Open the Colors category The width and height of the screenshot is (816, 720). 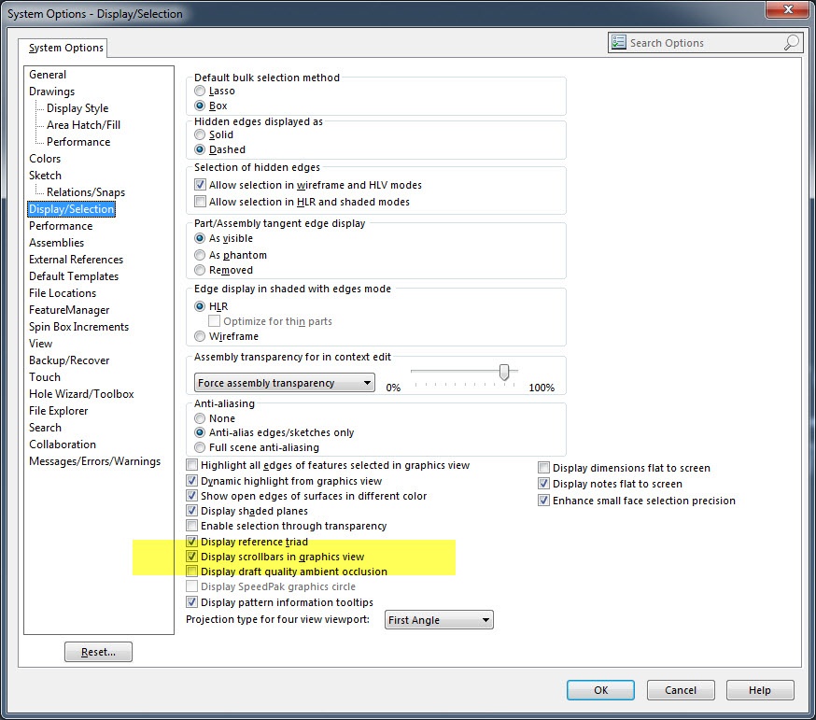(x=45, y=158)
